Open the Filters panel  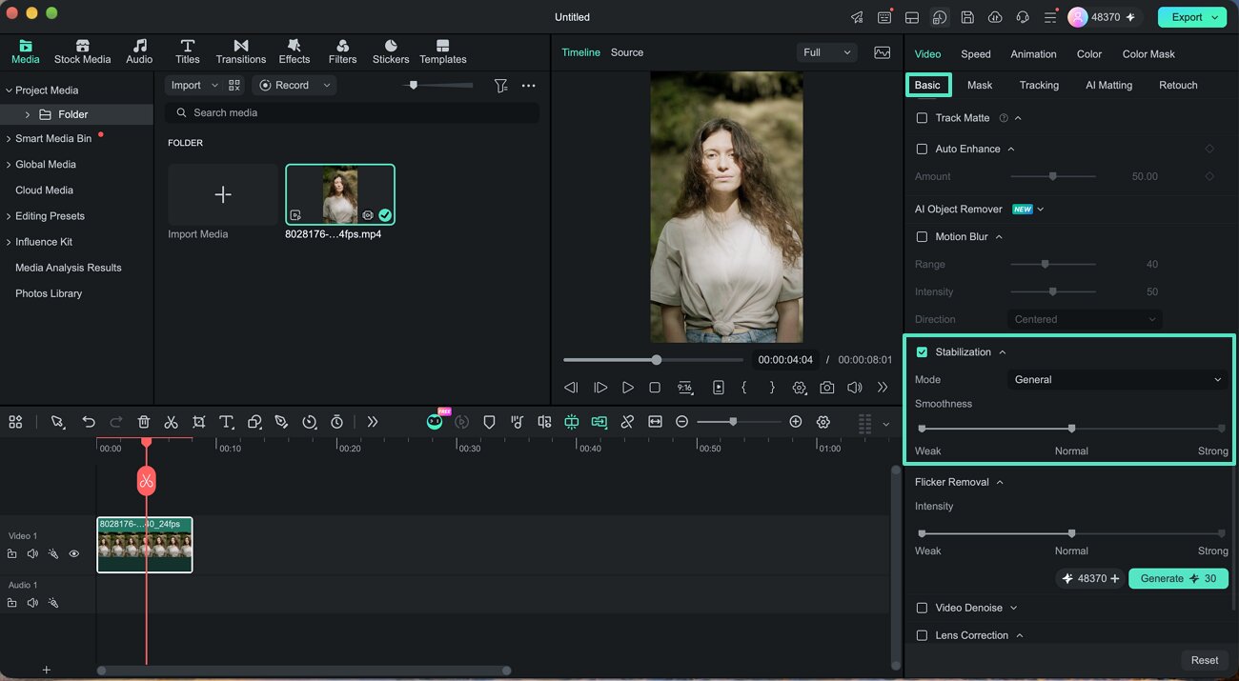click(342, 52)
